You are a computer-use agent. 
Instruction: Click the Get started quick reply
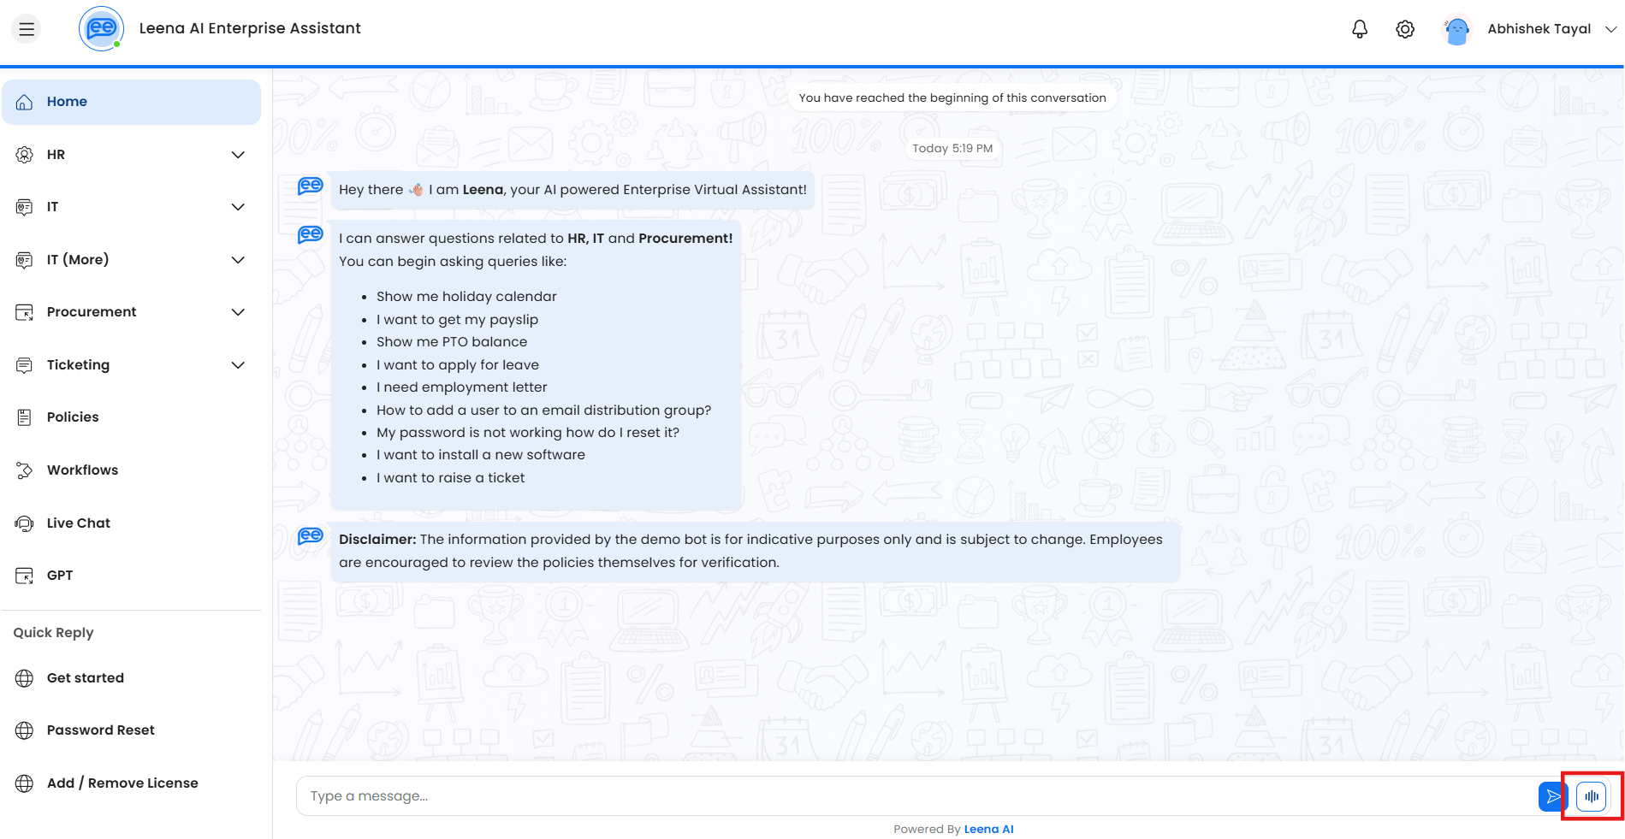pyautogui.click(x=131, y=678)
